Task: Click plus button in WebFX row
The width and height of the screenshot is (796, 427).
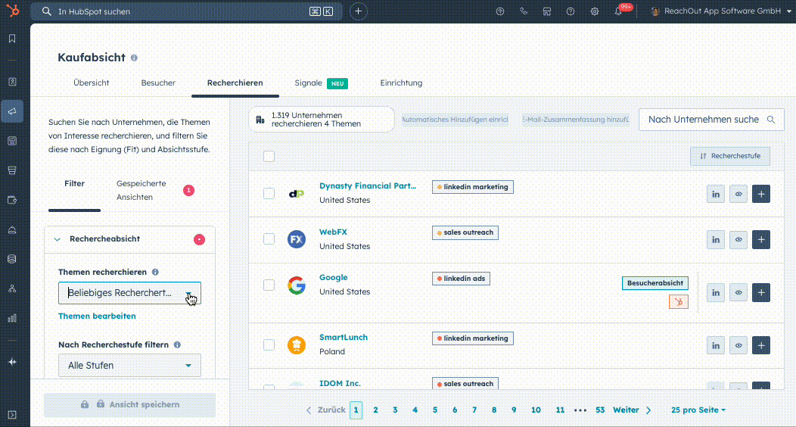Action: 761,240
